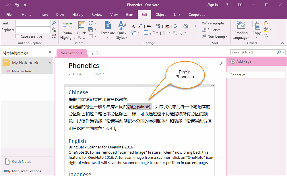
Task: Click the Proofing Language globe icon
Action: click(x=241, y=25)
